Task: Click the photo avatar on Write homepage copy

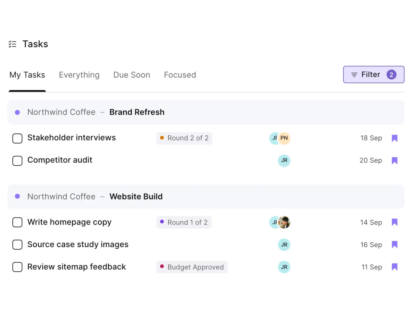Action: click(x=284, y=222)
